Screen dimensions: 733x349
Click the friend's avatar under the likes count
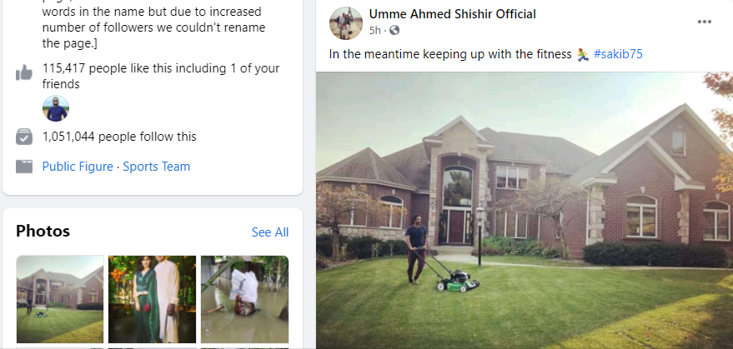[56, 108]
